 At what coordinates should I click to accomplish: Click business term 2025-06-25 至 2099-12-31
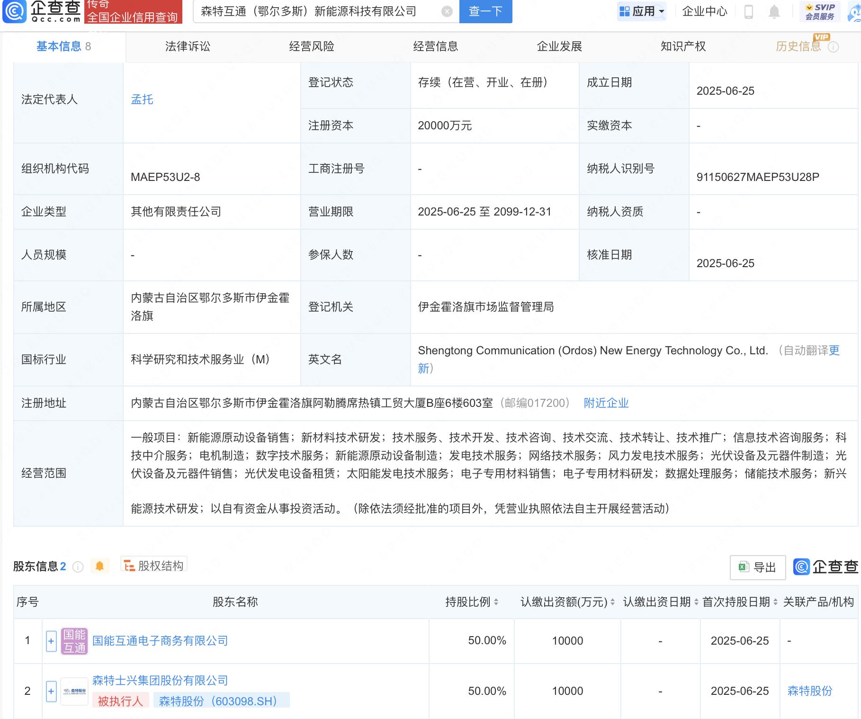(x=484, y=212)
